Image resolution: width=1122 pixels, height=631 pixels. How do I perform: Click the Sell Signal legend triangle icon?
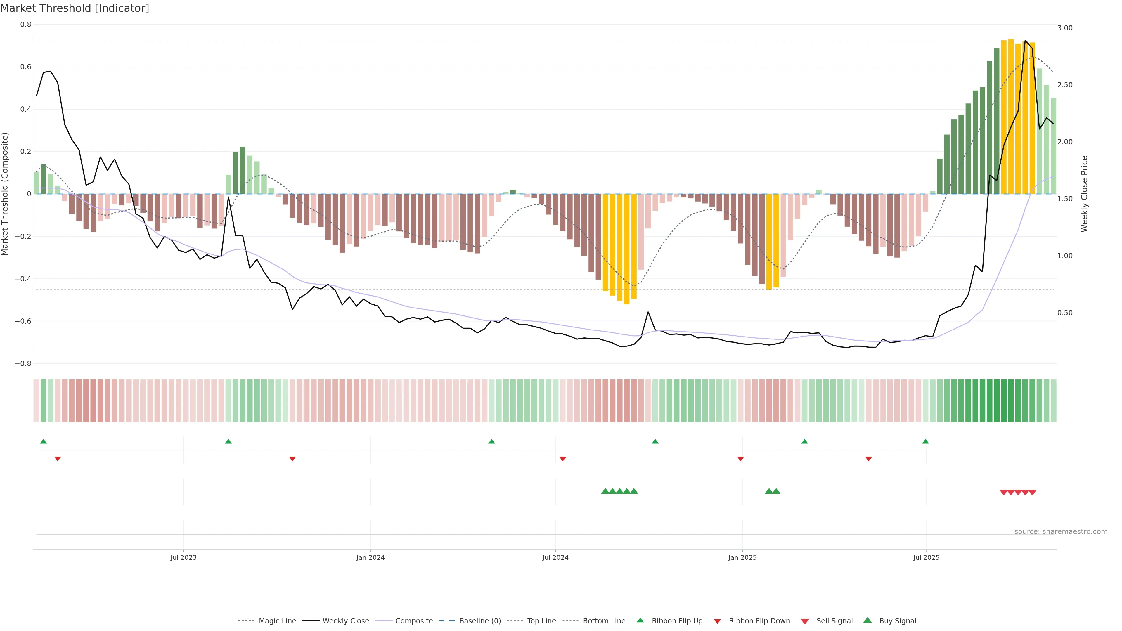coord(804,621)
